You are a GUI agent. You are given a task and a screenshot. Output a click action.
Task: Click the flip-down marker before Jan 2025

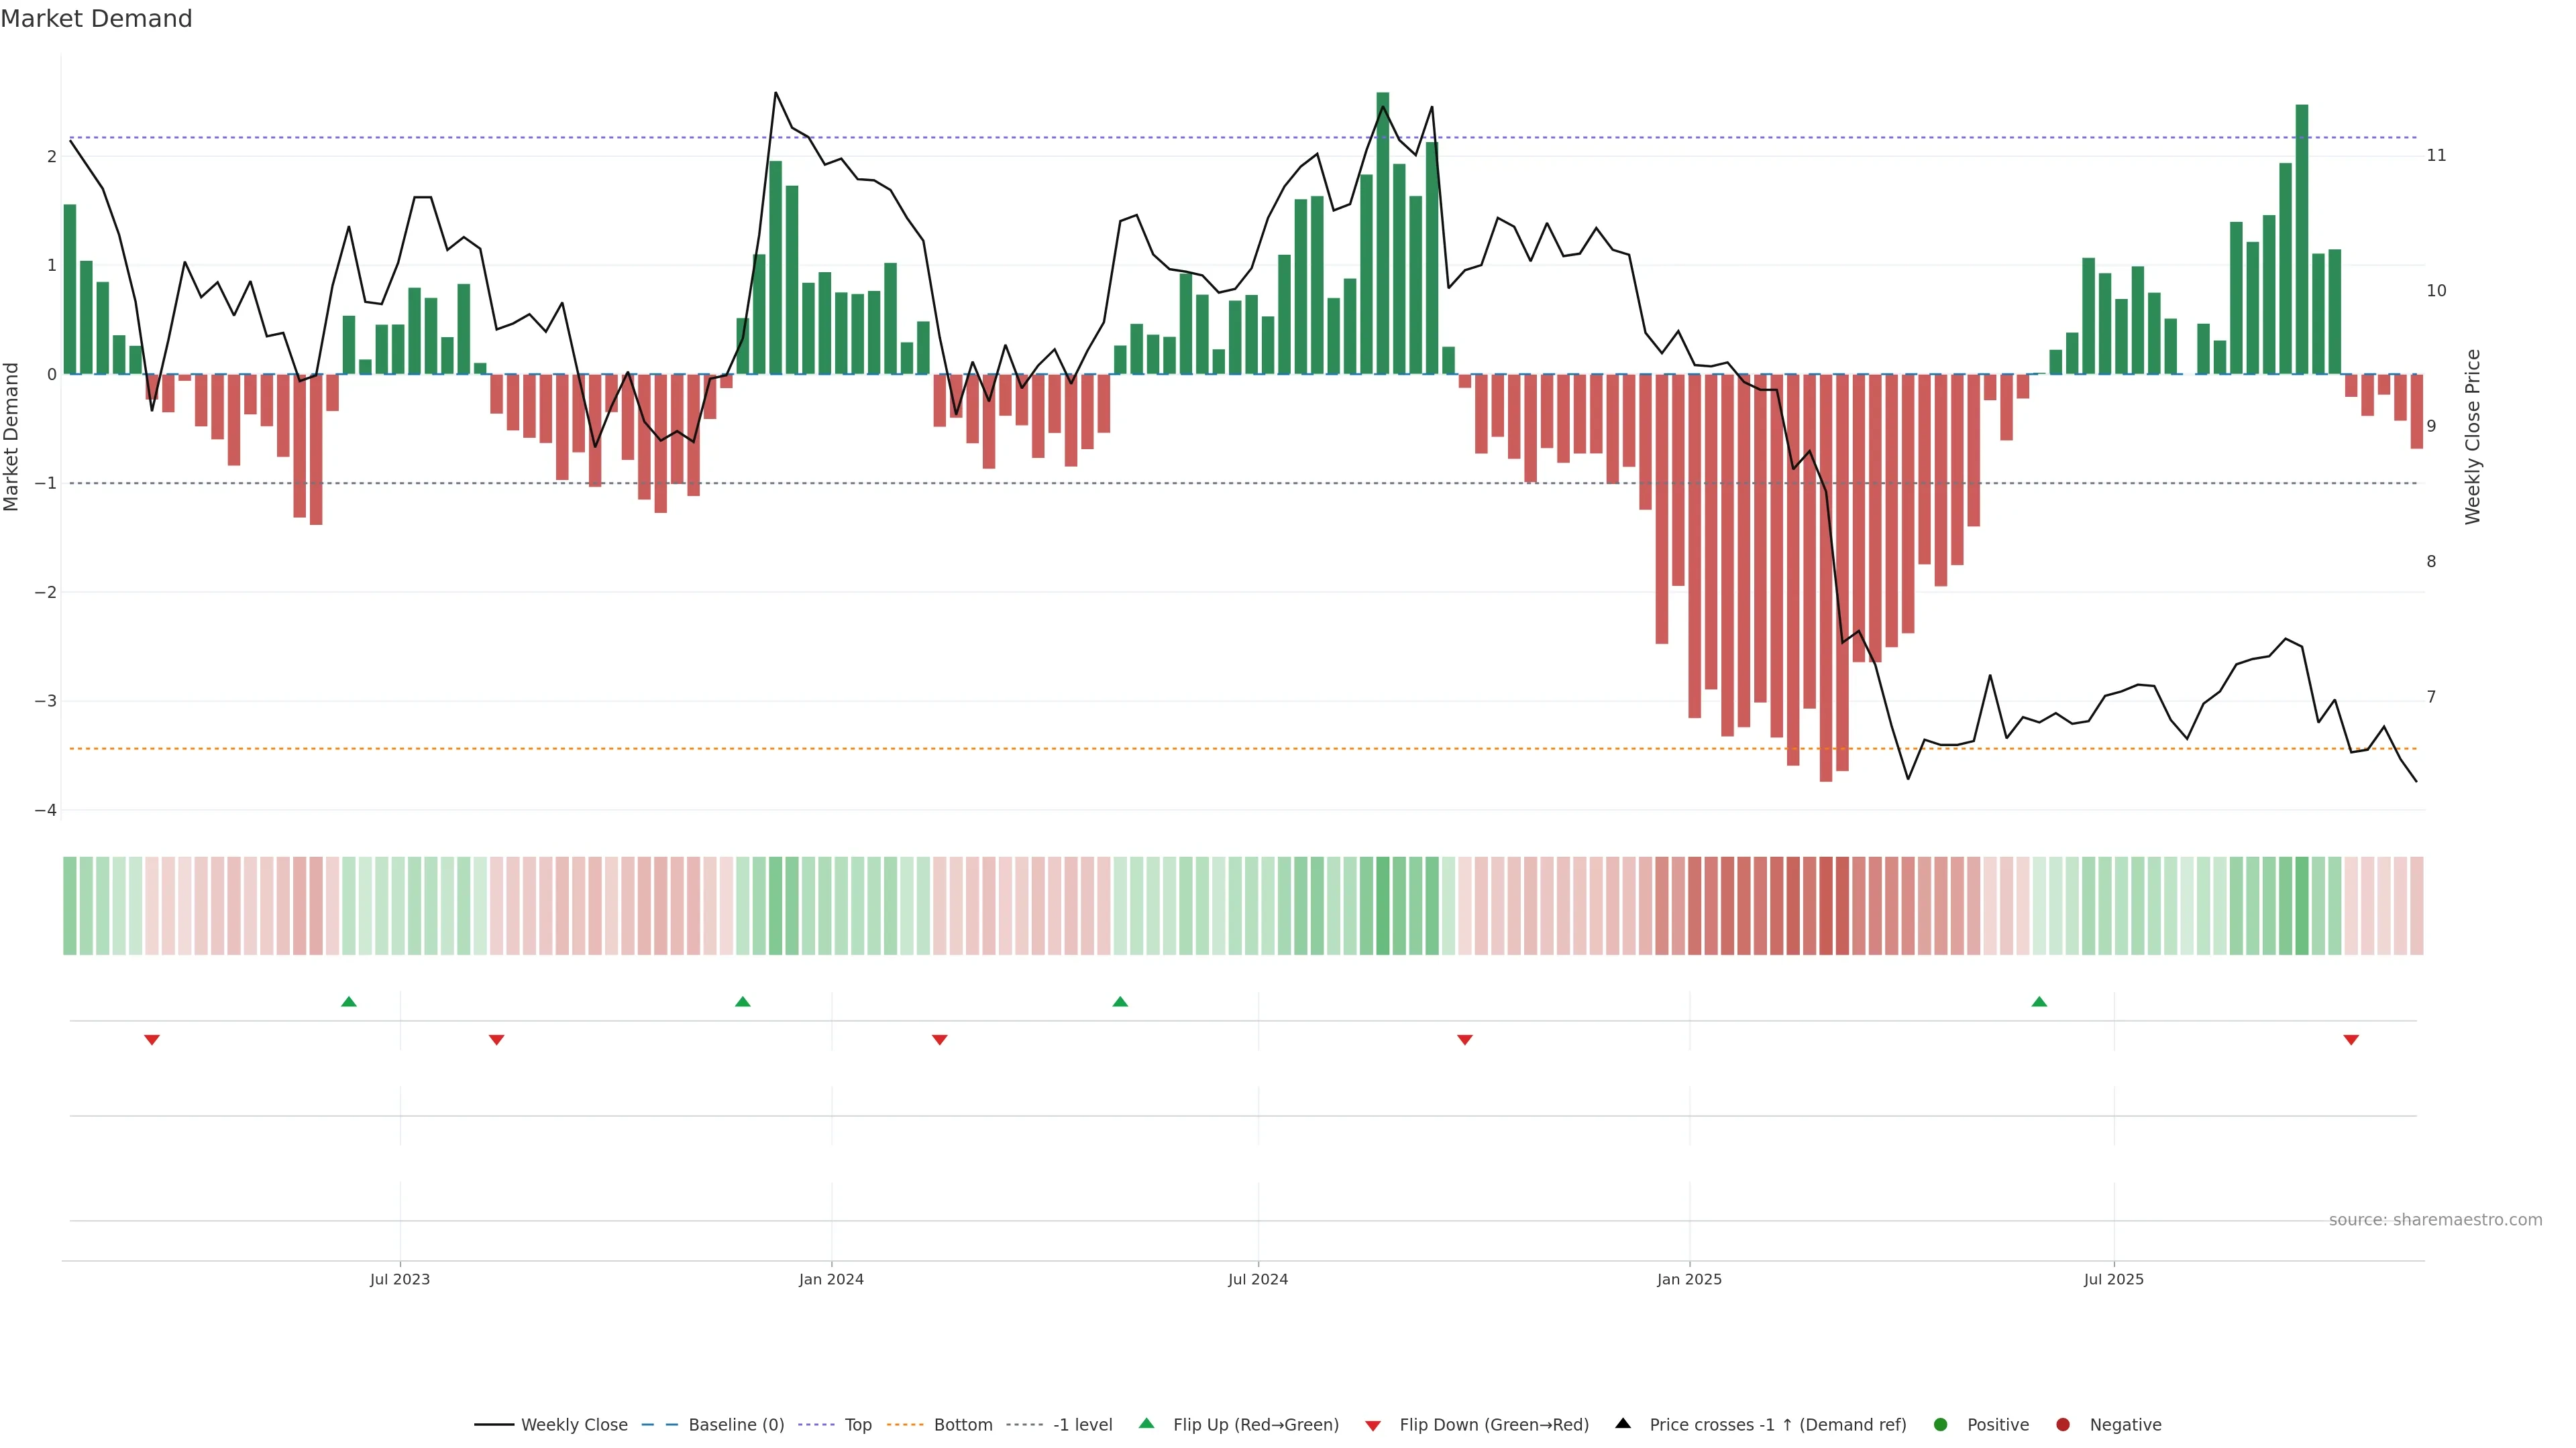click(1464, 1039)
